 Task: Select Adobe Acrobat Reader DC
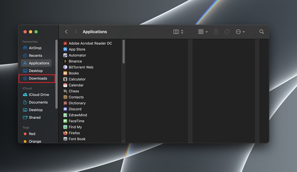tap(90, 43)
